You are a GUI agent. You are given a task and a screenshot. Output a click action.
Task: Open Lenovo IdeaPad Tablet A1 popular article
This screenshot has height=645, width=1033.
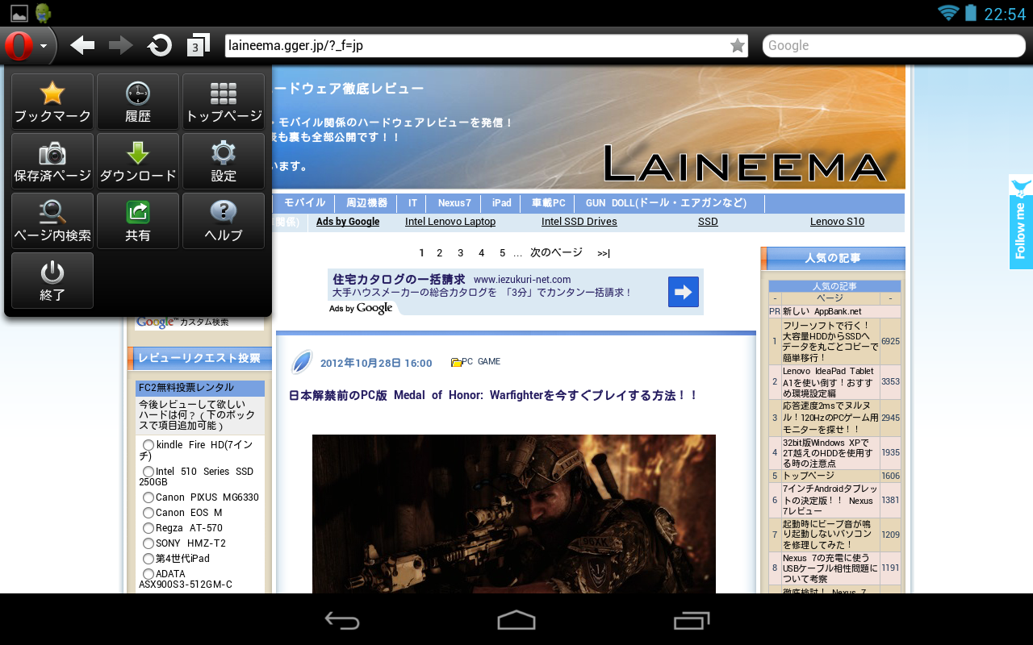click(830, 381)
